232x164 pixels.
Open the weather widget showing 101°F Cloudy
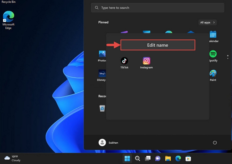coord(12,158)
